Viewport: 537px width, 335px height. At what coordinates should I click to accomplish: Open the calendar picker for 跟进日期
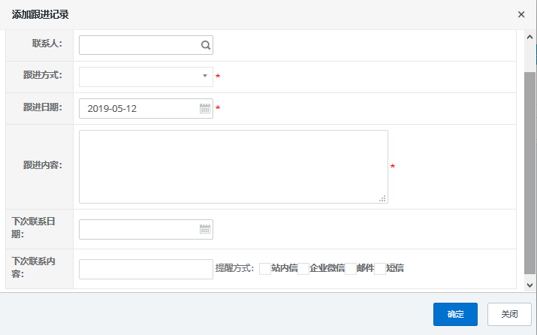pyautogui.click(x=205, y=109)
